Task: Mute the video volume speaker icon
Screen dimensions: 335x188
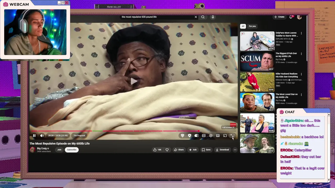Action: (x=42, y=136)
